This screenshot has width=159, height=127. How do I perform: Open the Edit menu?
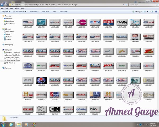pos(7,8)
